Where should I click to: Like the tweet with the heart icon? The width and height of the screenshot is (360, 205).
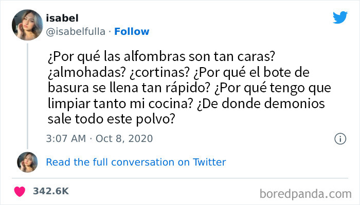pos(21,191)
